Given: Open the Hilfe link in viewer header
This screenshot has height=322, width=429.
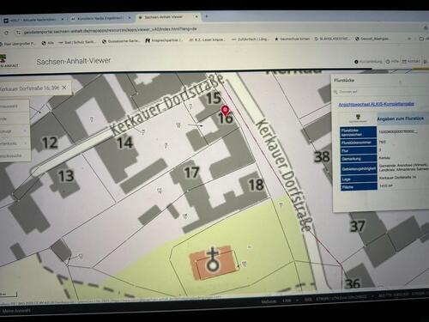Looking at the screenshot, I should (392, 61).
